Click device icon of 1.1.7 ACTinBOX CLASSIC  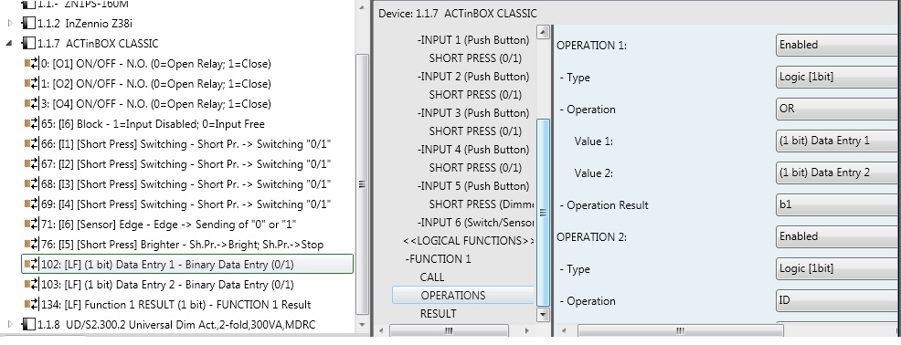[27, 44]
